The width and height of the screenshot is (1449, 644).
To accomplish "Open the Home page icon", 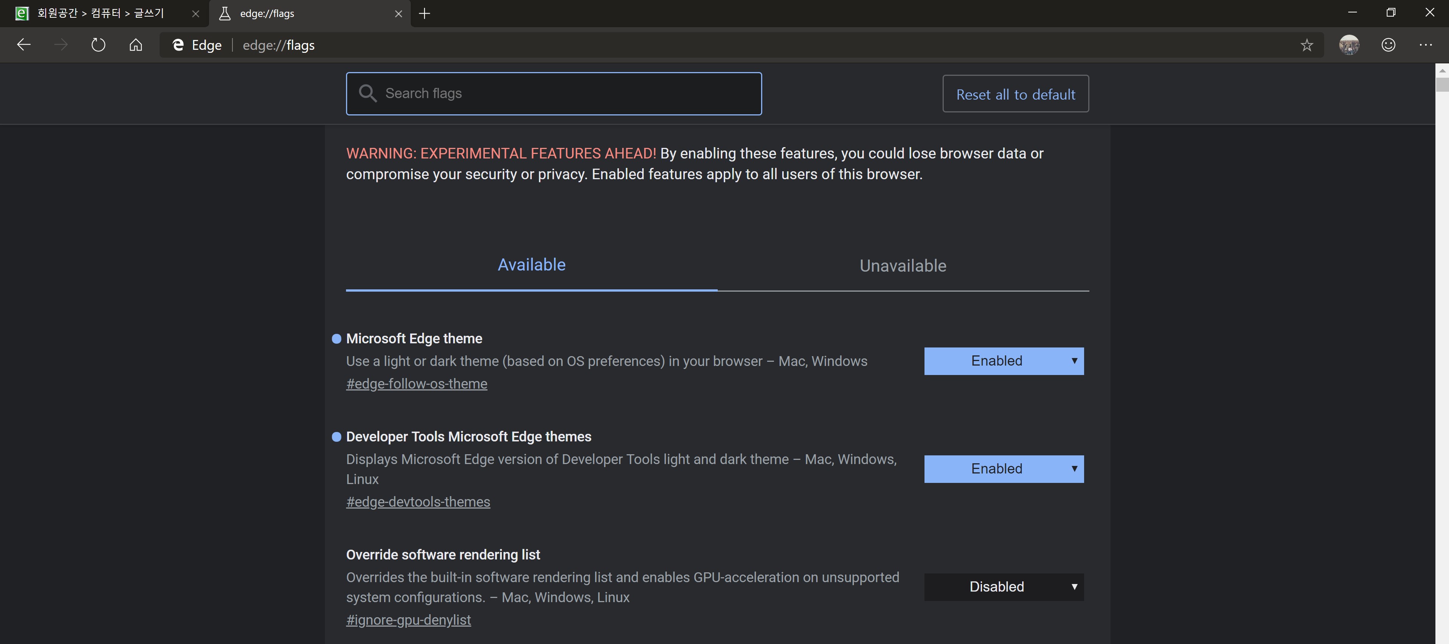I will tap(135, 45).
